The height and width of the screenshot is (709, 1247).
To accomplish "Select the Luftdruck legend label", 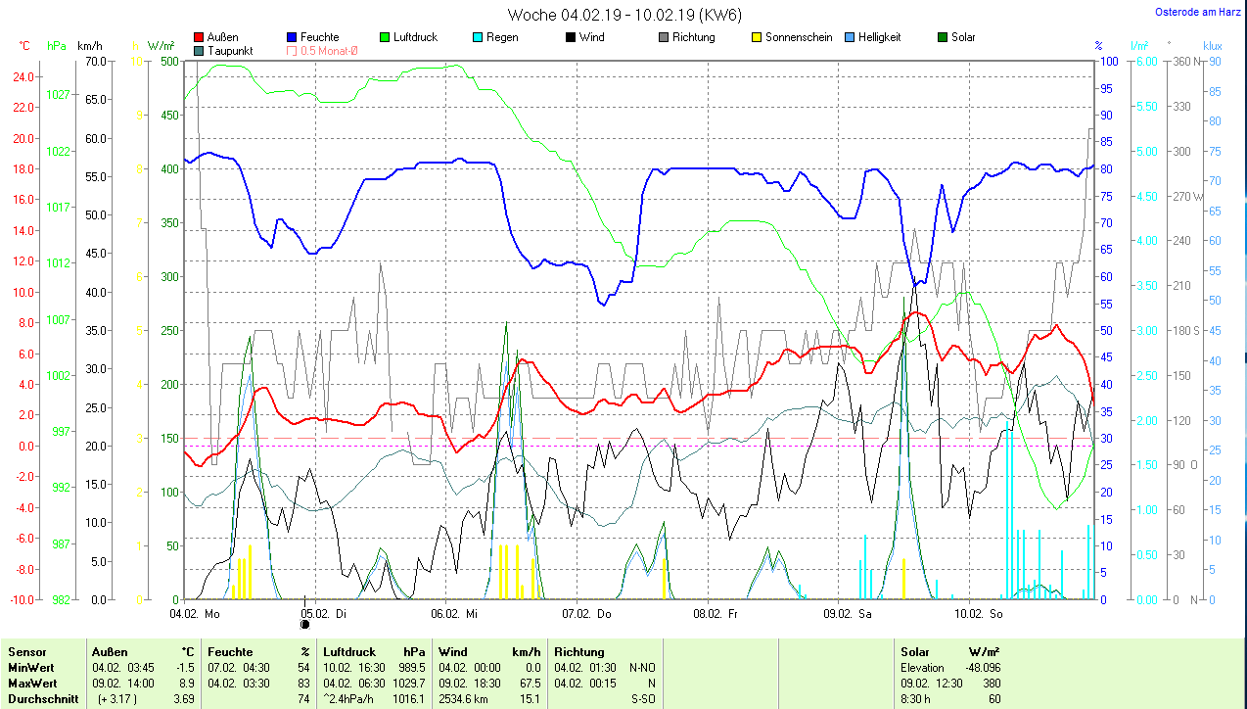I will (415, 37).
